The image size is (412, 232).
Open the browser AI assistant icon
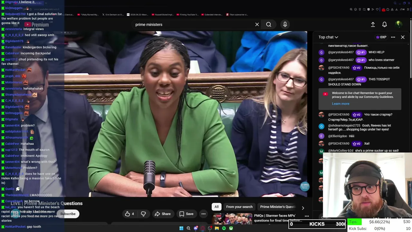coord(402,9)
